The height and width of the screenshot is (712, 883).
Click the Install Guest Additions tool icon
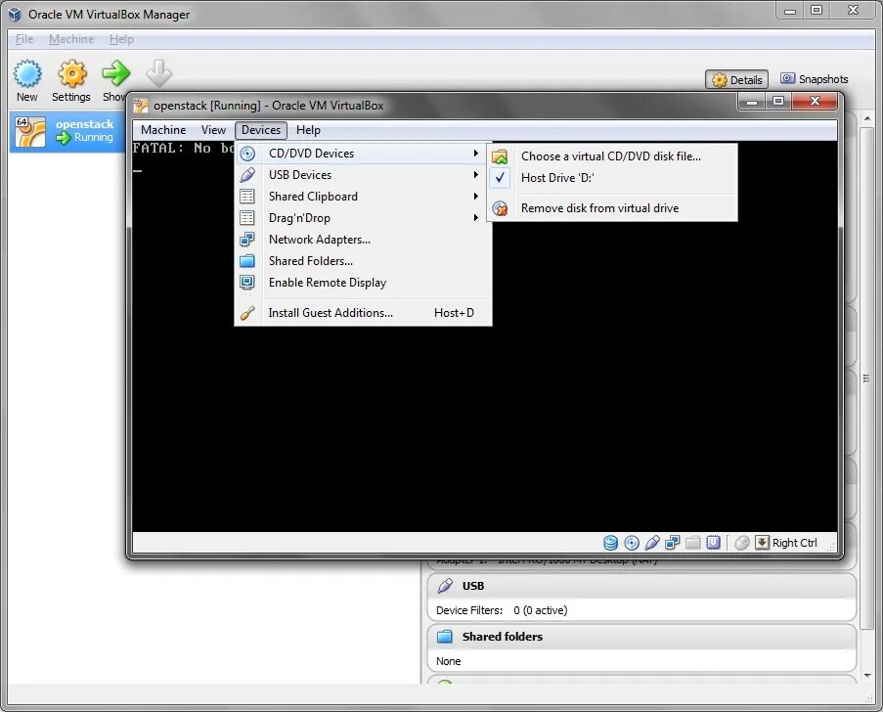(x=247, y=313)
